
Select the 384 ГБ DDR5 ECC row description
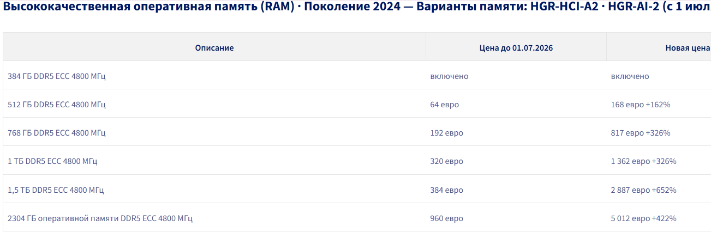[57, 76]
